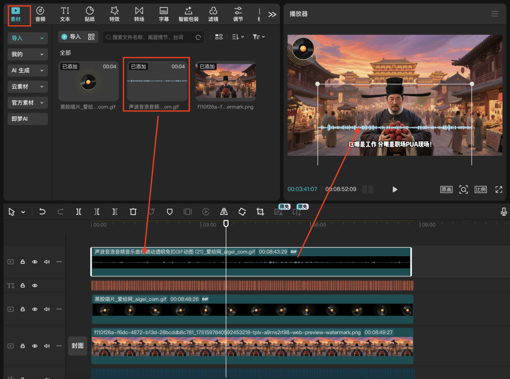Select the crop tool in timeline toolbar

(x=260, y=212)
